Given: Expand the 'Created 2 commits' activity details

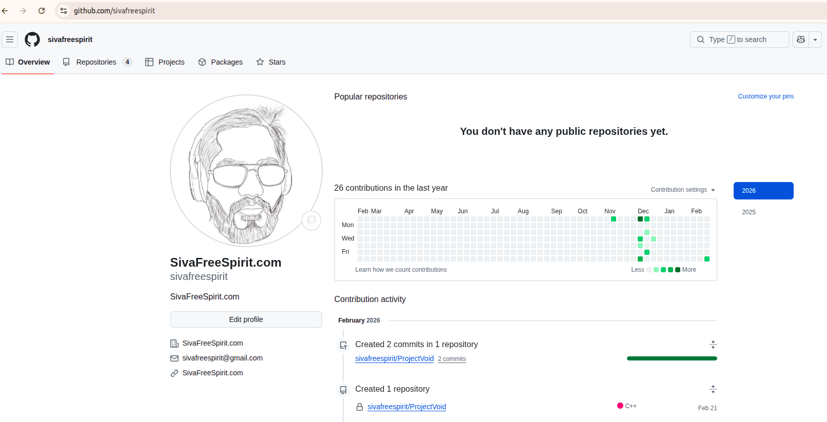Looking at the screenshot, I should coord(713,345).
